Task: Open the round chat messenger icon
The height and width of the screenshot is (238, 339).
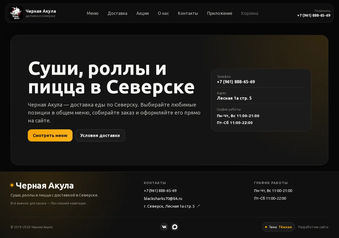Action: [175, 227]
